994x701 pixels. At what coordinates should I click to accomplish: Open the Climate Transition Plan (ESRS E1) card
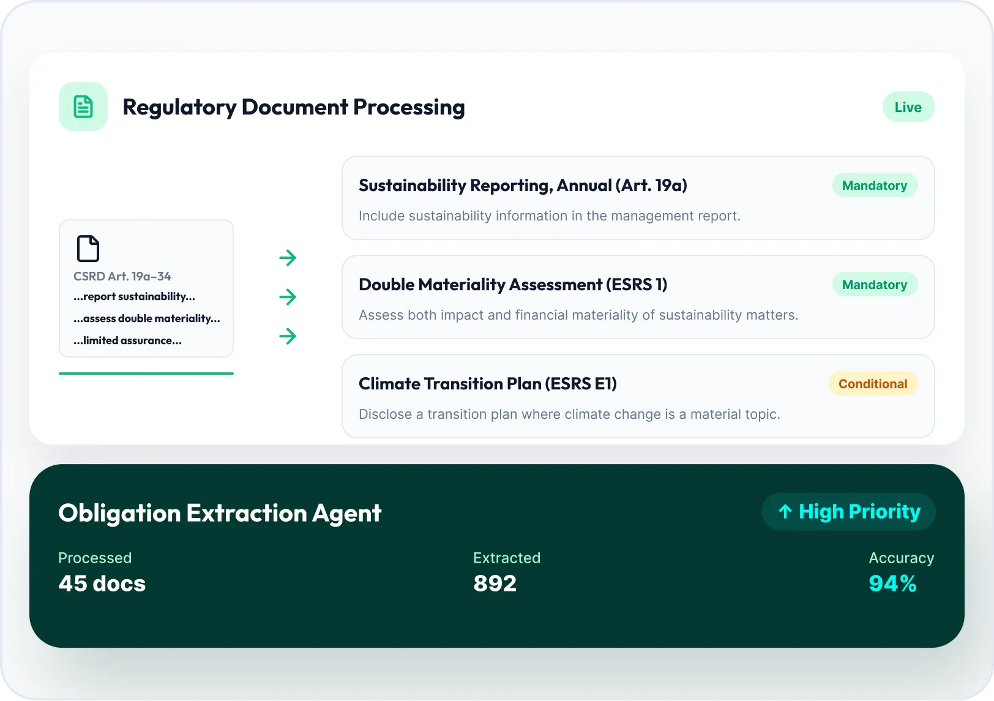pos(638,396)
